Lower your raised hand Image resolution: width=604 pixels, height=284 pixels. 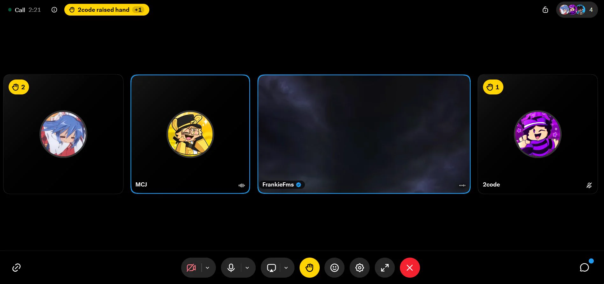(309, 268)
